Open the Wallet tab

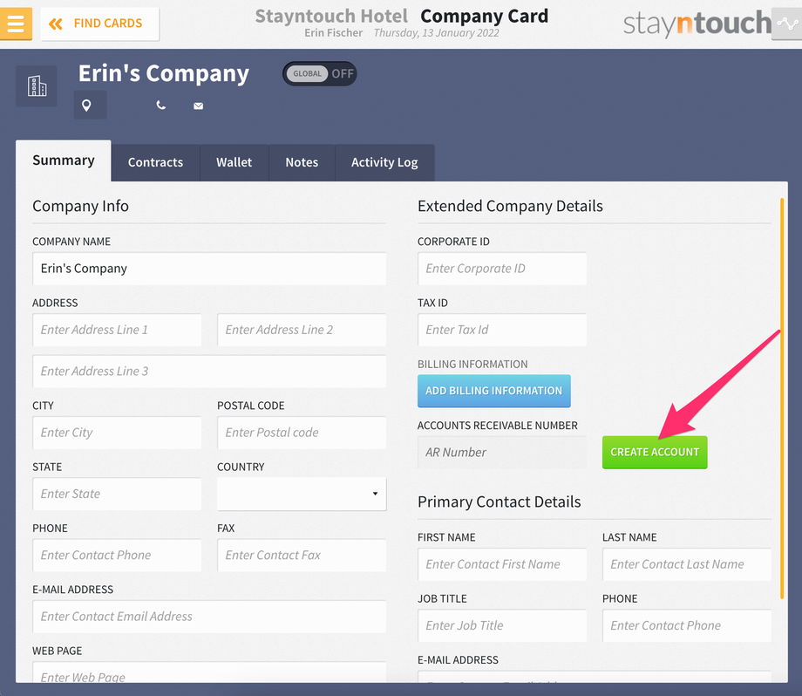click(234, 162)
